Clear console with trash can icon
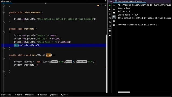The height and width of the screenshot is (97, 172). pyautogui.click(x=114, y=25)
